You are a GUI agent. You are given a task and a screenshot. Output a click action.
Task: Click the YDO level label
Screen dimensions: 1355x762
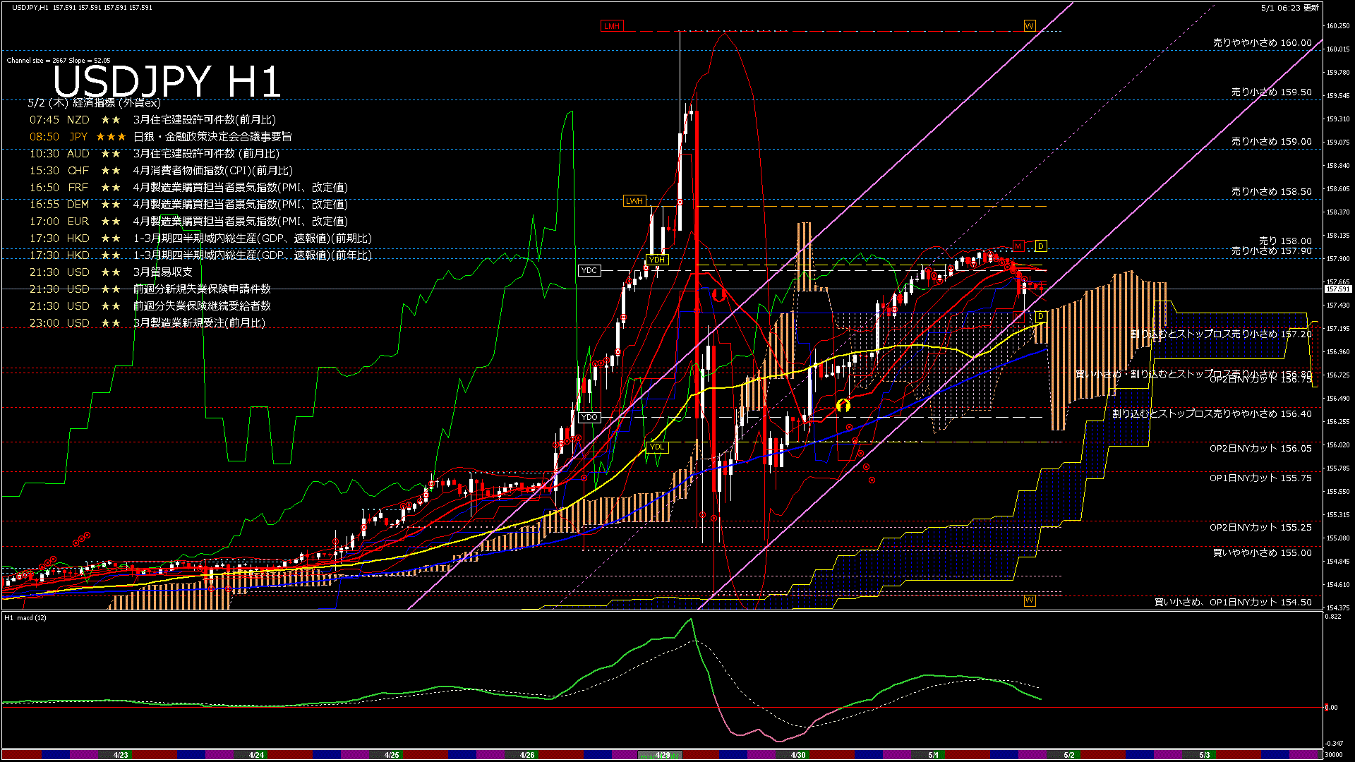point(589,417)
